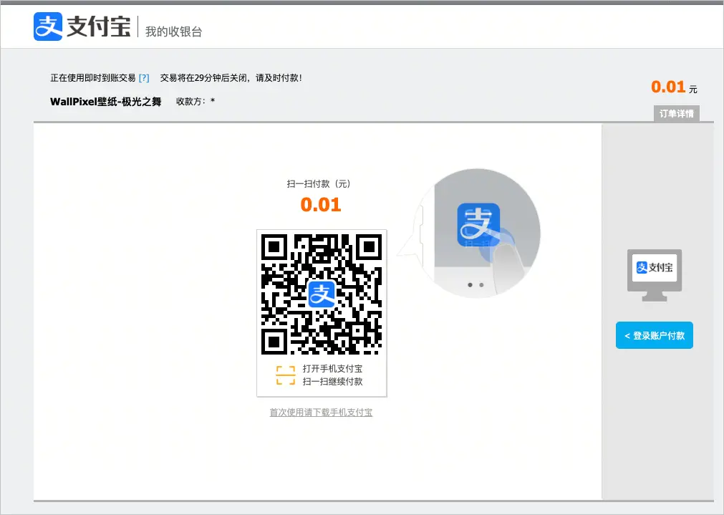Screen dimensions: 724x515
Task: Click product name WallPixel壁纸-极光之舞
Action: pyautogui.click(x=106, y=102)
